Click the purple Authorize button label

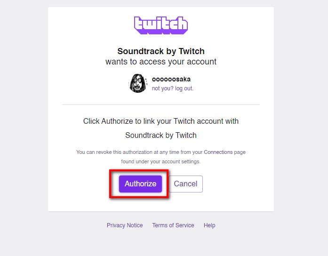[140, 184]
